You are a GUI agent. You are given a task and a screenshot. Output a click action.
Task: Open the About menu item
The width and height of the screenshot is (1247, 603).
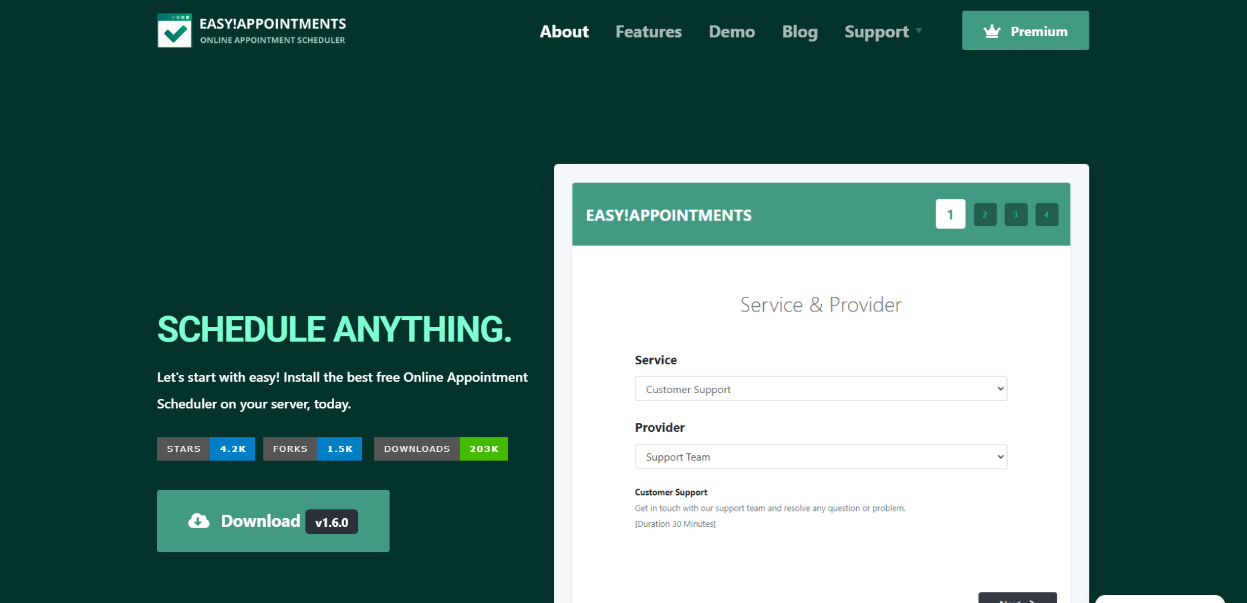(x=564, y=31)
